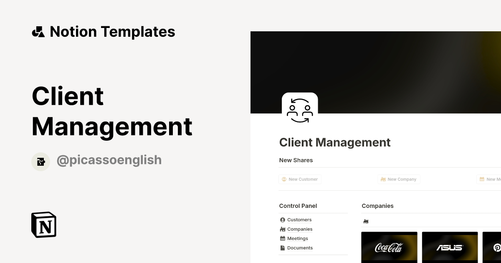Click the @picassoenglish avatar icon
501x263 pixels.
click(x=40, y=161)
